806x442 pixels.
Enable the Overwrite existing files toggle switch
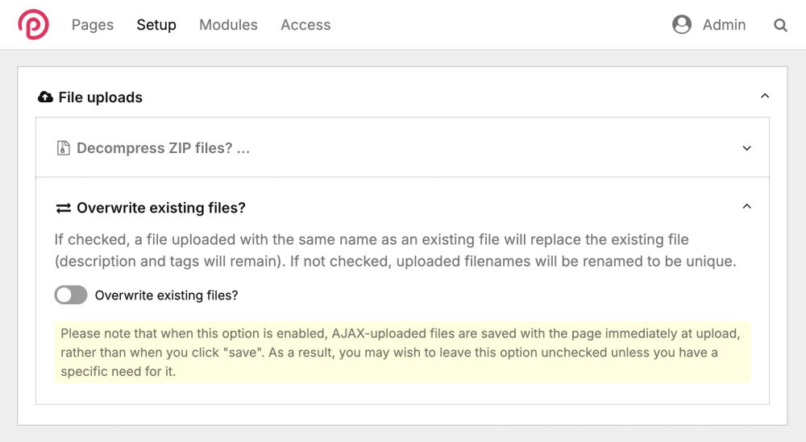click(71, 295)
